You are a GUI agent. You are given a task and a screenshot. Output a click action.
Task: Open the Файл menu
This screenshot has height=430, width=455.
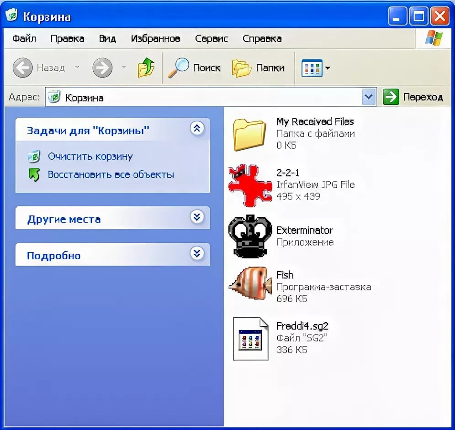tap(24, 38)
